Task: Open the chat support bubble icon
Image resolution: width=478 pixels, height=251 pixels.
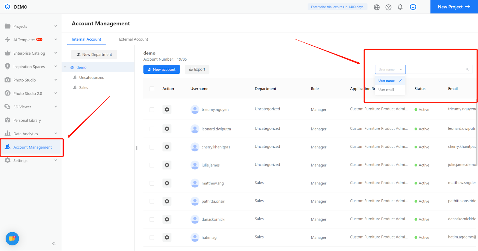Action: pyautogui.click(x=12, y=238)
